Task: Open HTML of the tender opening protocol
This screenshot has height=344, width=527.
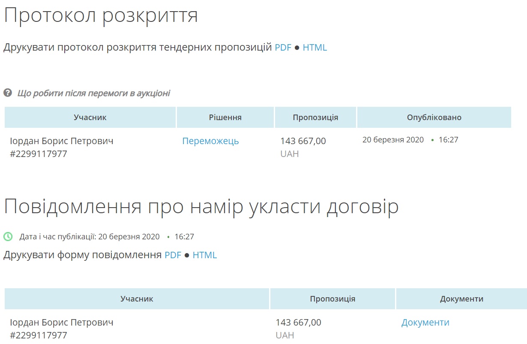Action: (315, 48)
